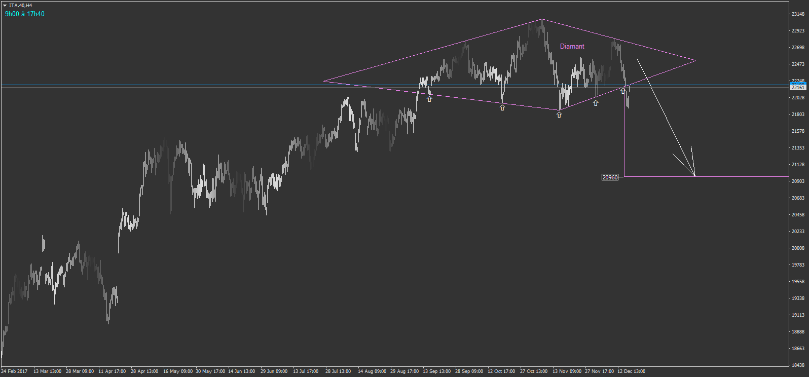Click the 18438 level on the price scale
This screenshot has height=377, width=809.
point(798,365)
